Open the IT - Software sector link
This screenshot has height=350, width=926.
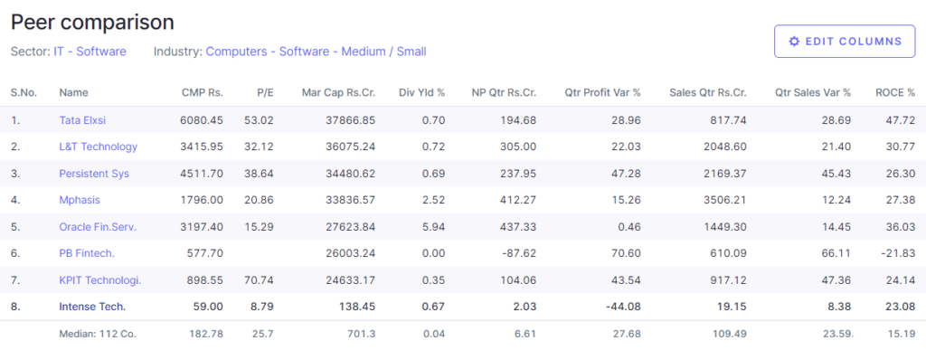pyautogui.click(x=90, y=52)
